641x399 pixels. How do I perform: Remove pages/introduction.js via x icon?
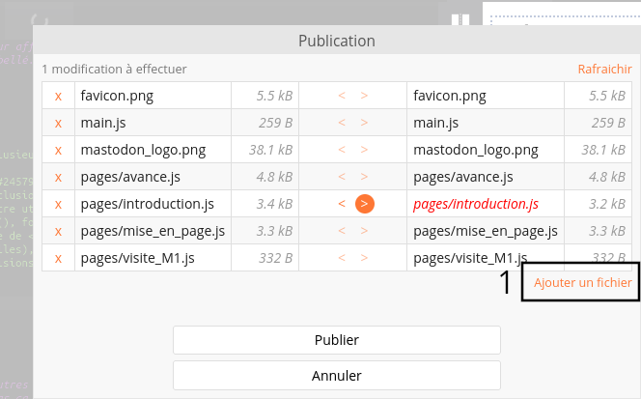click(58, 205)
